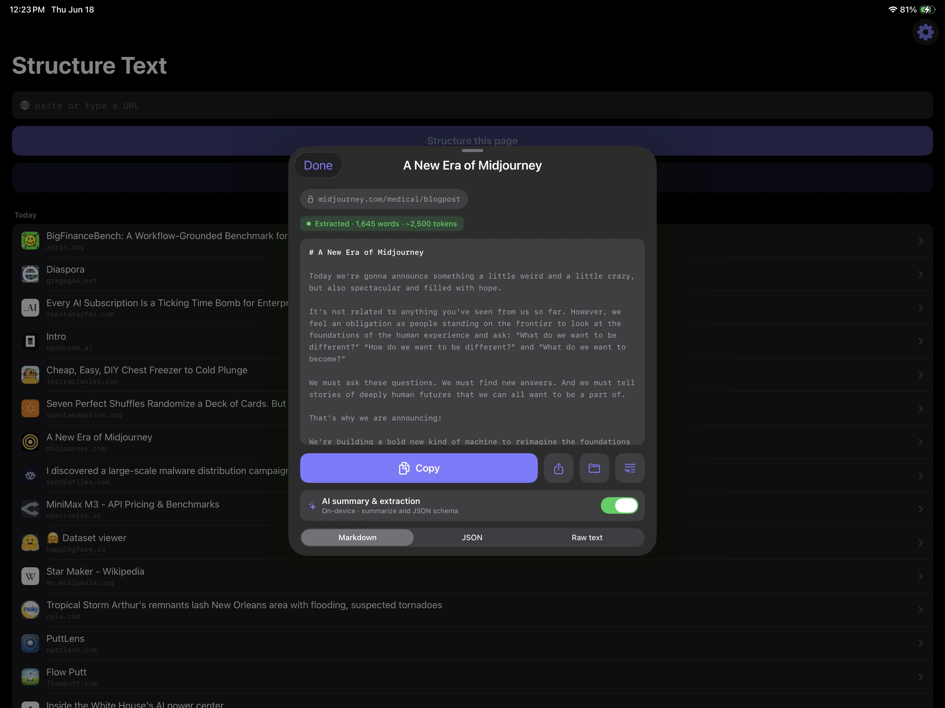
Task: Tap the Copy button
Action: 419,468
